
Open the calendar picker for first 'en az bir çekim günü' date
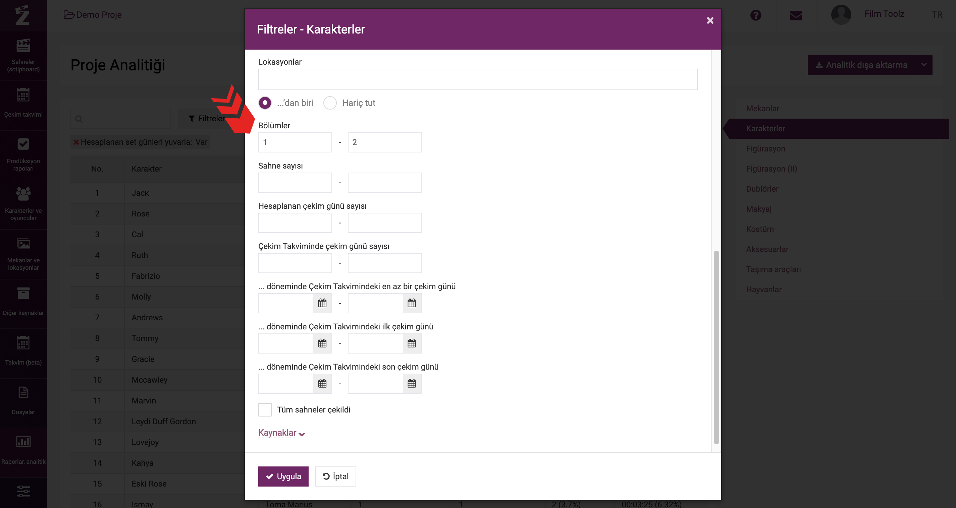click(322, 303)
